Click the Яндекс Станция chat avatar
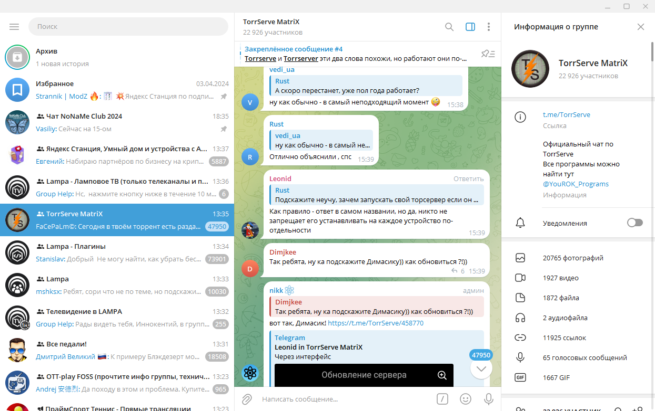 [17, 155]
